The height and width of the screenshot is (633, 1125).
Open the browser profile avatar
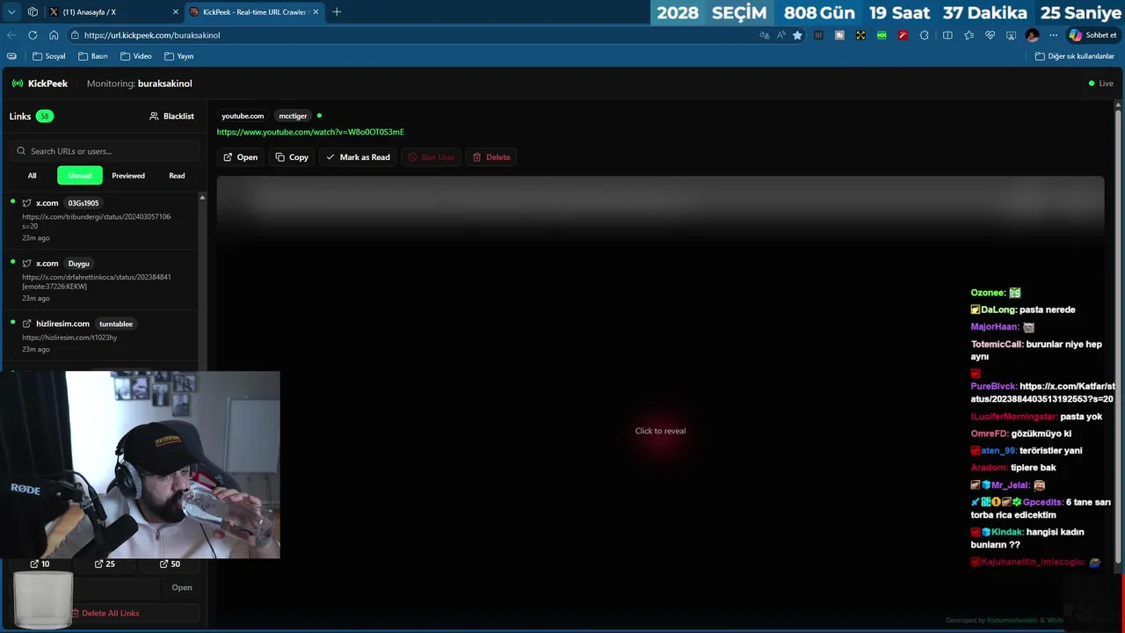(1032, 35)
